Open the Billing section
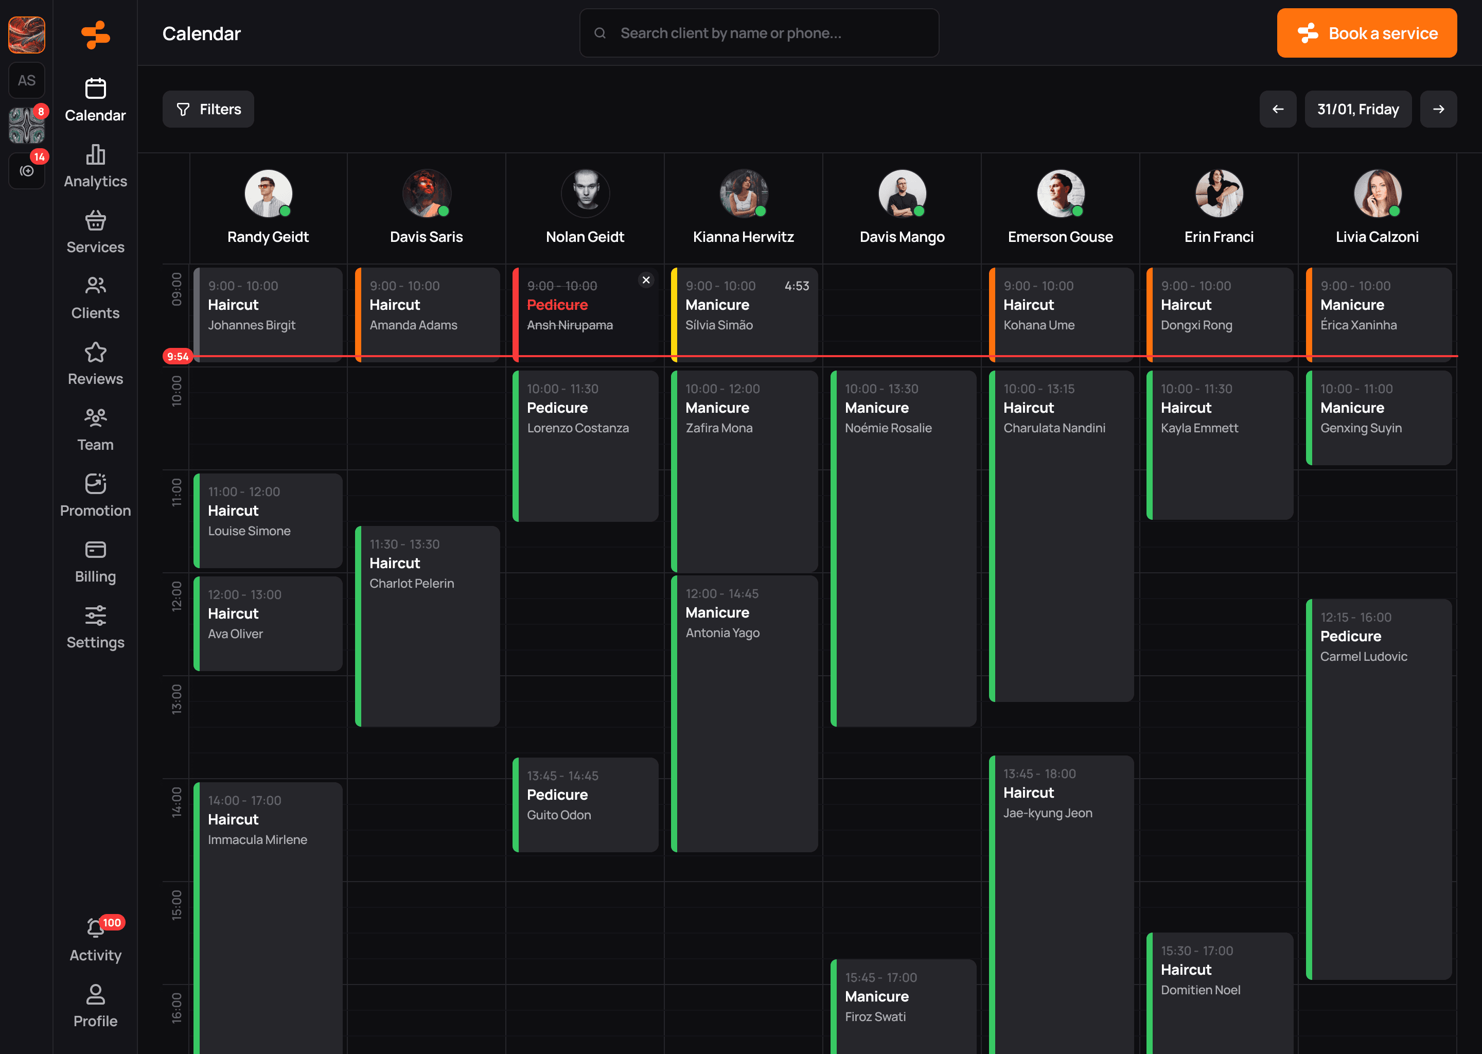The width and height of the screenshot is (1482, 1054). click(95, 561)
